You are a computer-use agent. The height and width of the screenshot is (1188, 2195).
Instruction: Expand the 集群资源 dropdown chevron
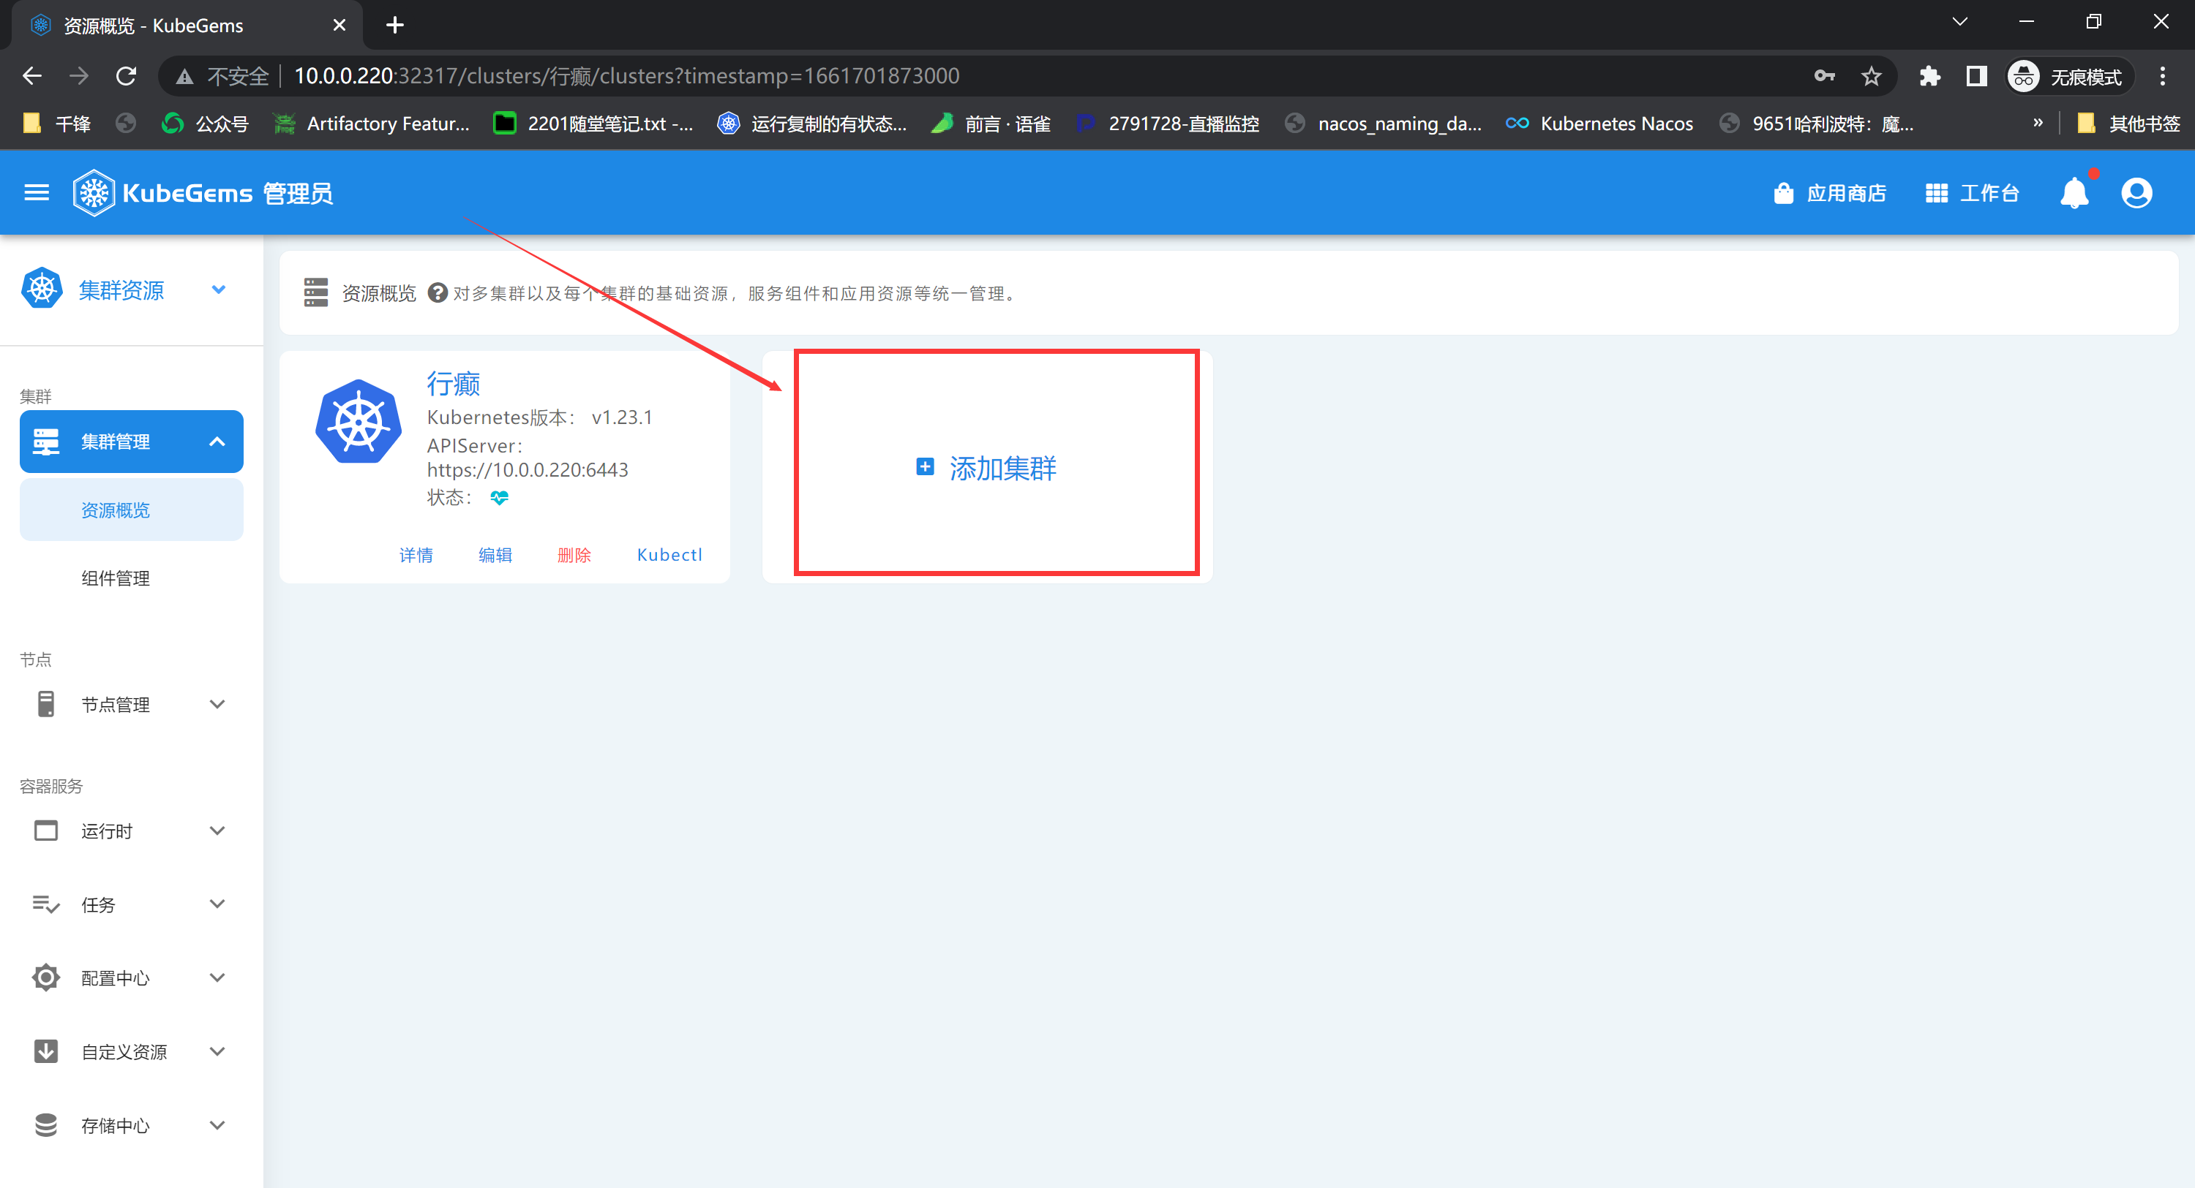pos(219,290)
